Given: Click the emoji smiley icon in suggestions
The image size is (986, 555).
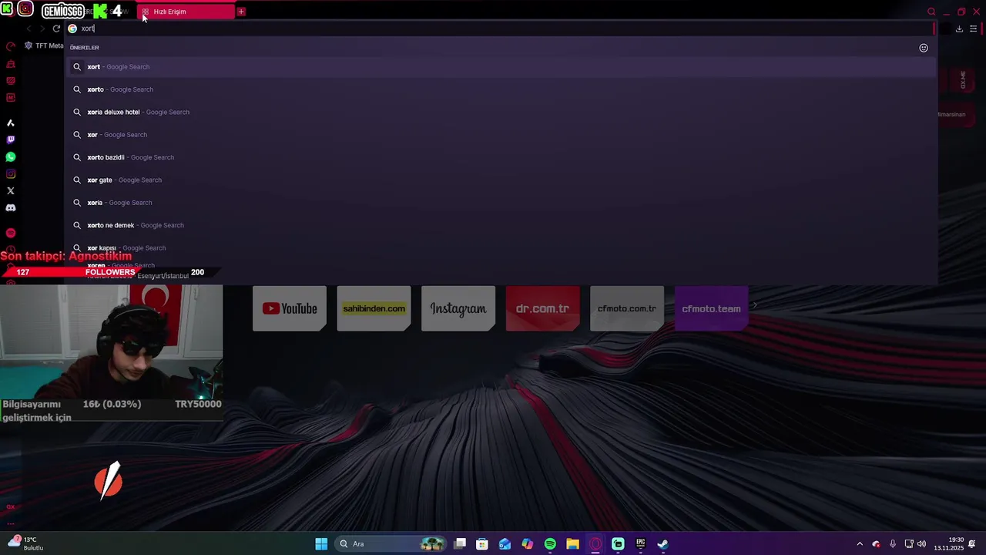Looking at the screenshot, I should tap(924, 48).
